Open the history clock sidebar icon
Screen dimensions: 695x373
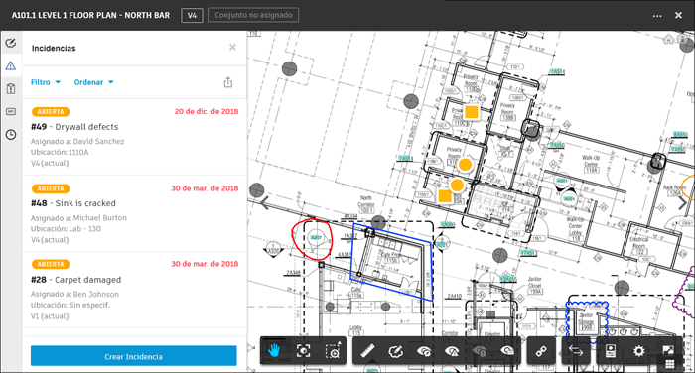(11, 135)
